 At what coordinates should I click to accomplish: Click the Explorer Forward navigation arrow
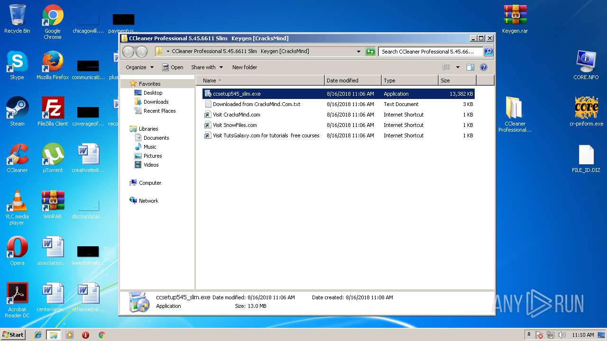pyautogui.click(x=141, y=52)
